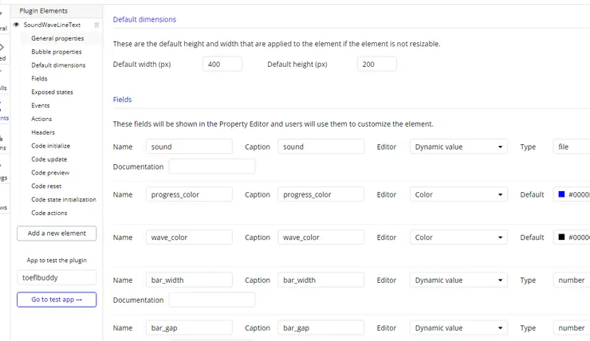Open the Shared tab in left sidebar
The width and height of the screenshot is (590, 341).
[x=3, y=52]
